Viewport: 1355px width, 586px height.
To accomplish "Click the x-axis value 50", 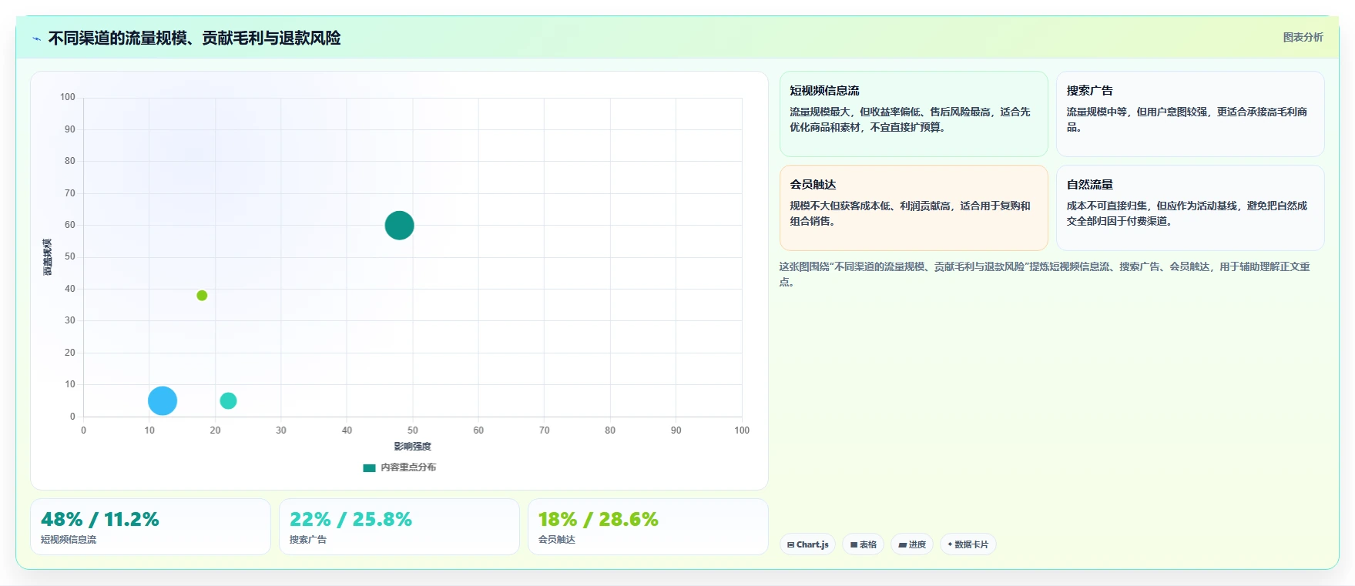I will point(413,430).
